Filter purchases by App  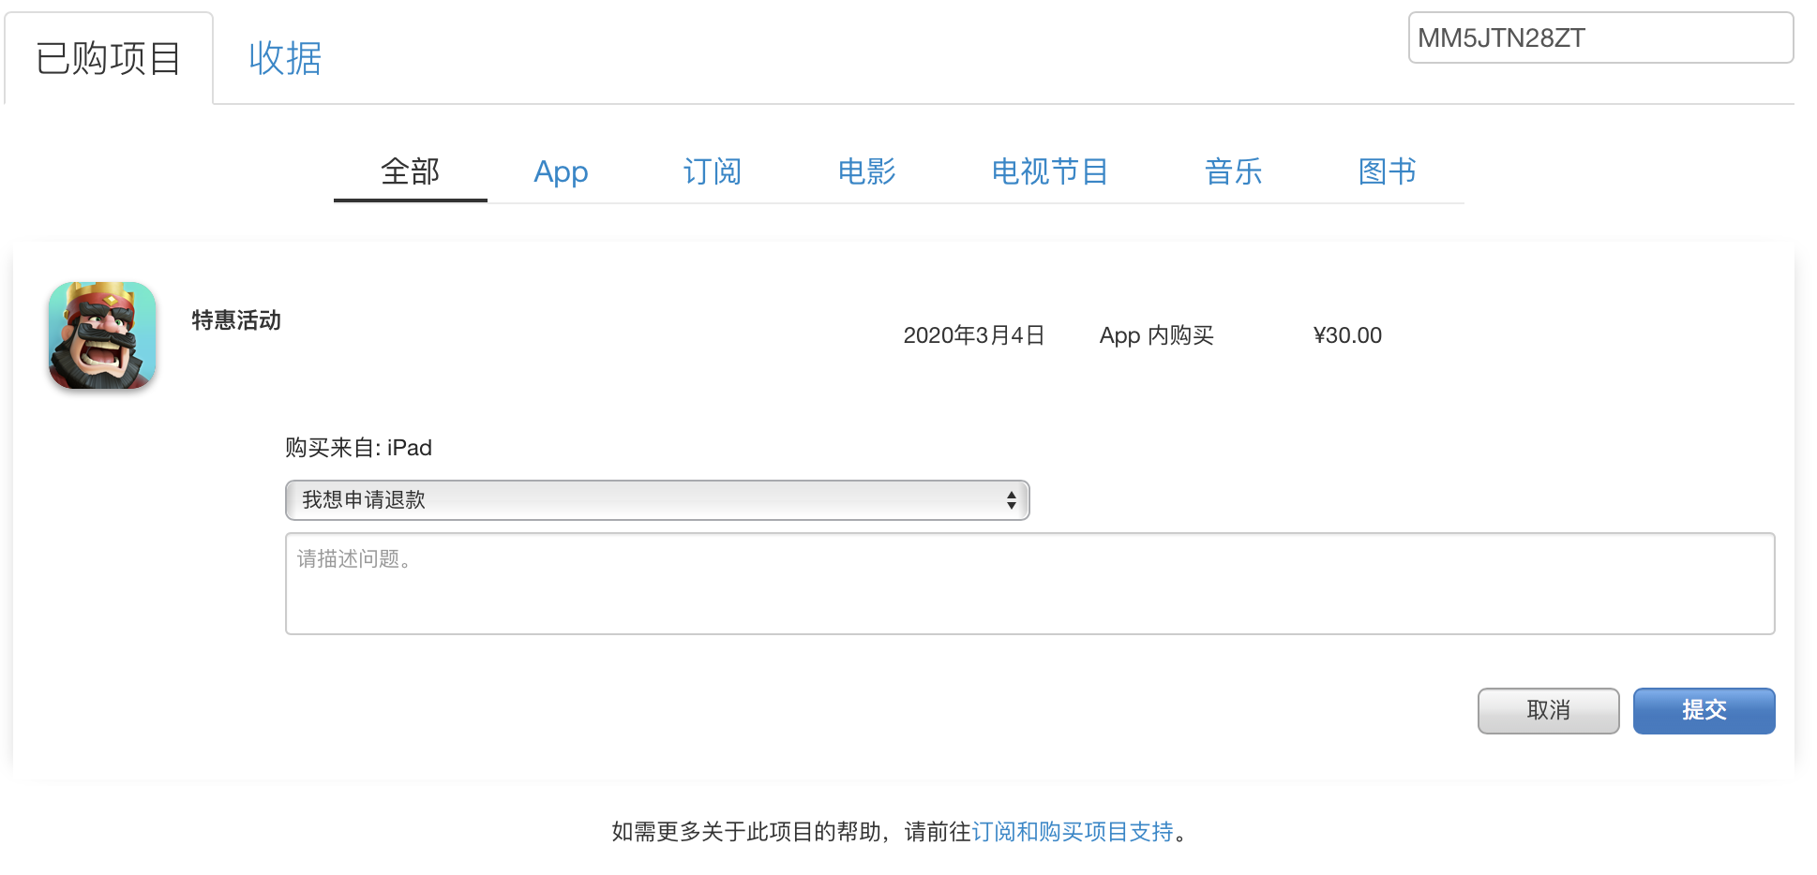point(561,172)
